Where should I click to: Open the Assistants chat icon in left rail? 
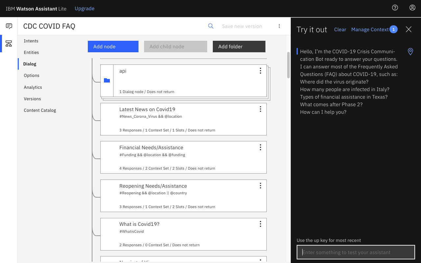click(9, 26)
